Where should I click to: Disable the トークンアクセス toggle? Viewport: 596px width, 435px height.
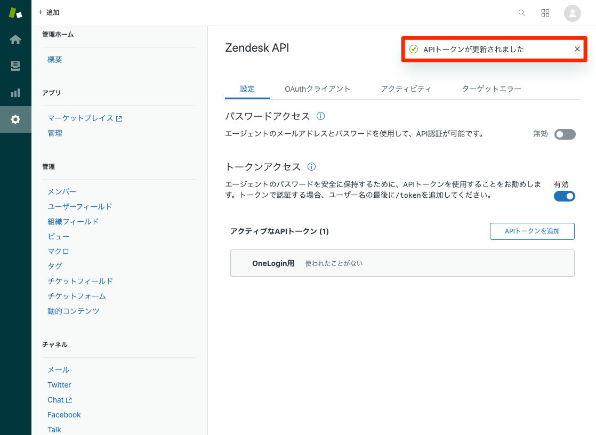pyautogui.click(x=565, y=196)
